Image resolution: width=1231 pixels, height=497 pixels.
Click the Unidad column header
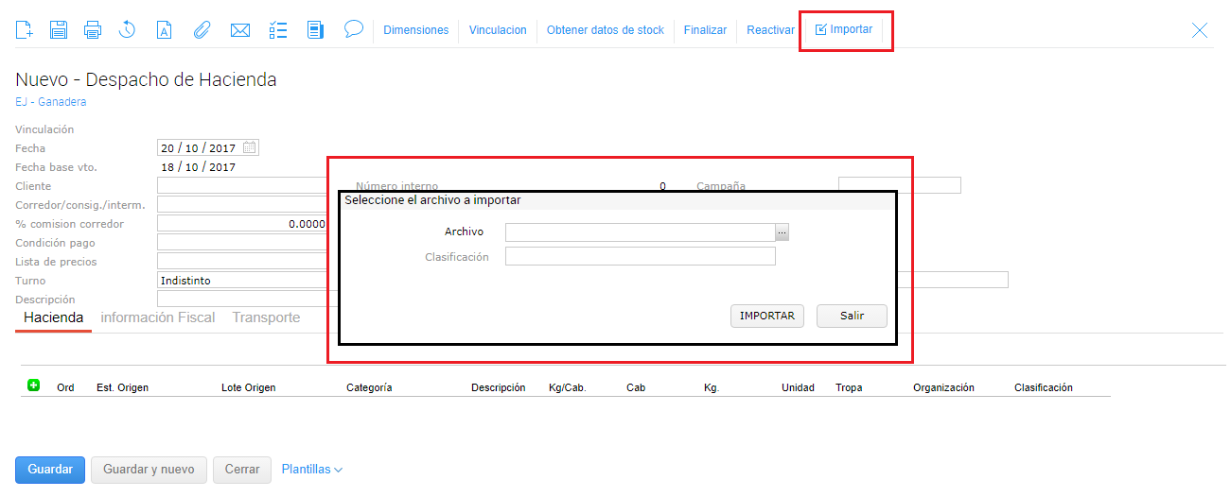(798, 387)
